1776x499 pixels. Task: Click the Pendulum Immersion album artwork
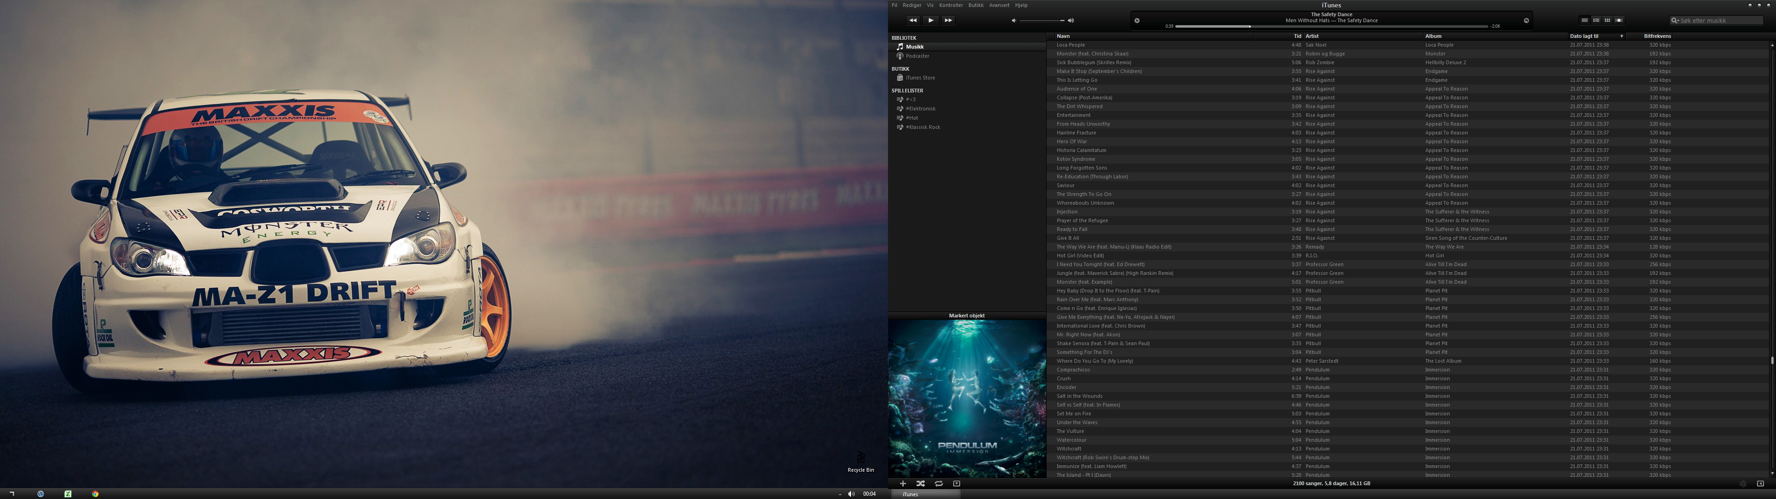pos(967,398)
